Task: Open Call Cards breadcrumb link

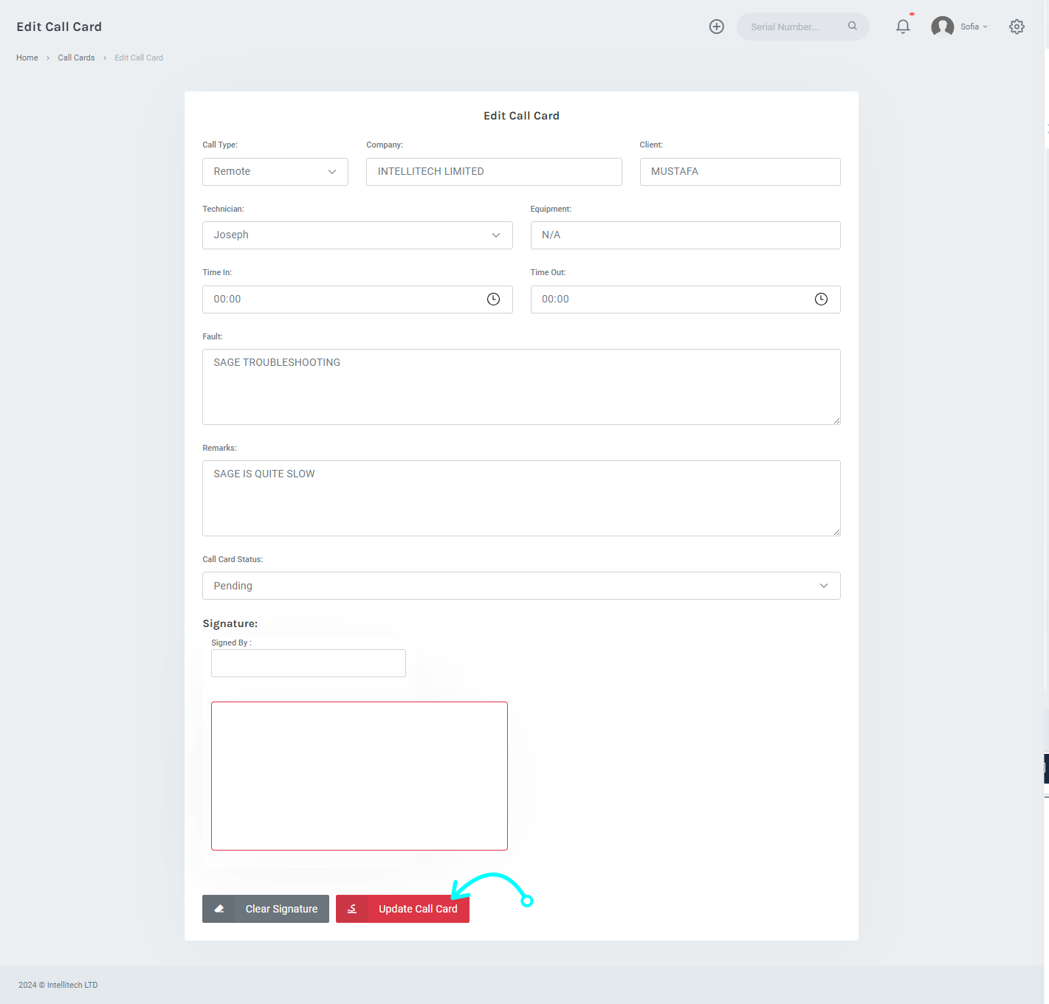Action: 76,58
